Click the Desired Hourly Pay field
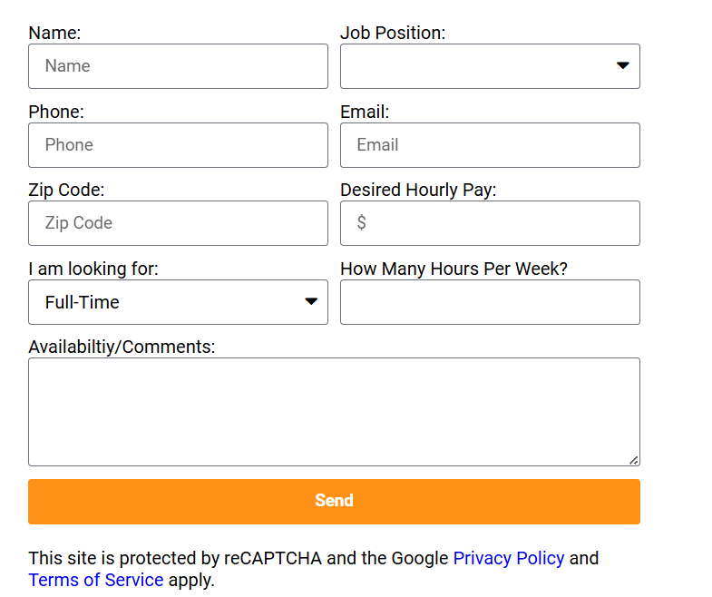The image size is (712, 597). (x=490, y=223)
